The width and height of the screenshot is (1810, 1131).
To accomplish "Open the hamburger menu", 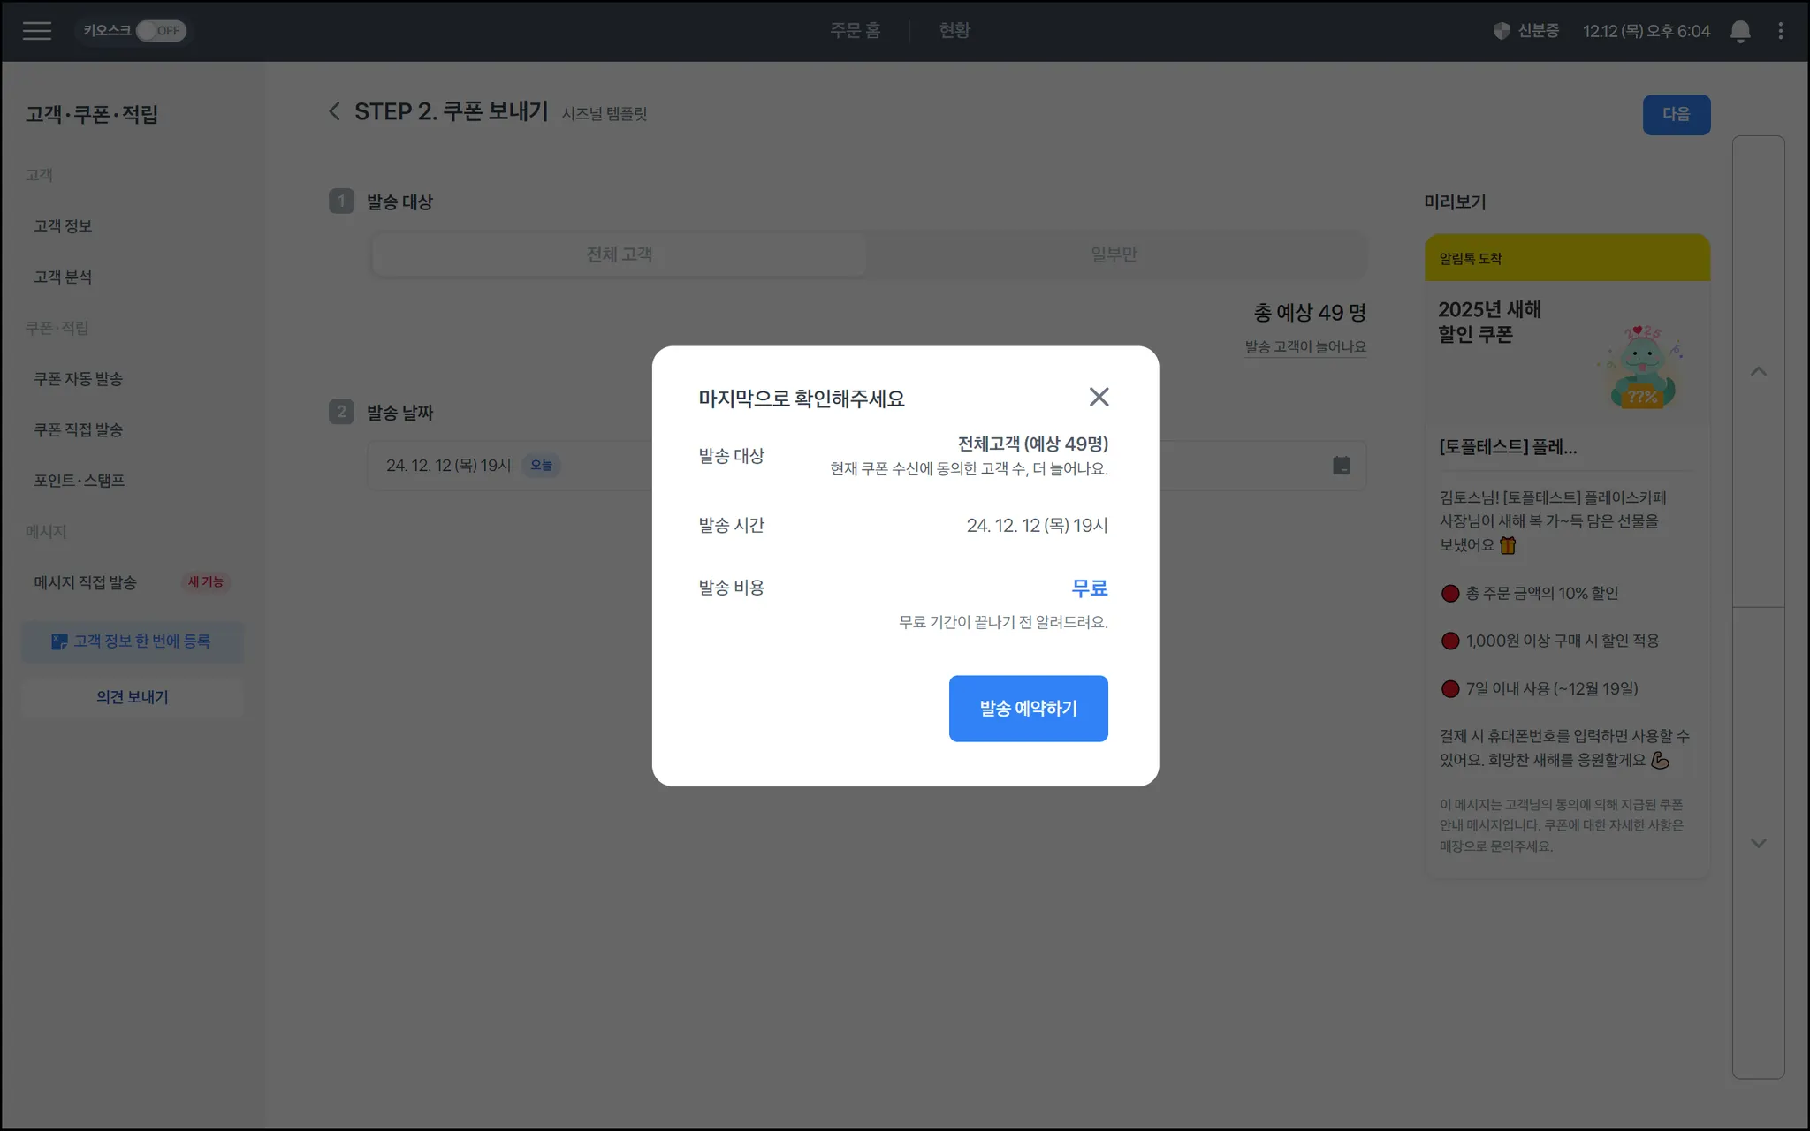I will (36, 31).
